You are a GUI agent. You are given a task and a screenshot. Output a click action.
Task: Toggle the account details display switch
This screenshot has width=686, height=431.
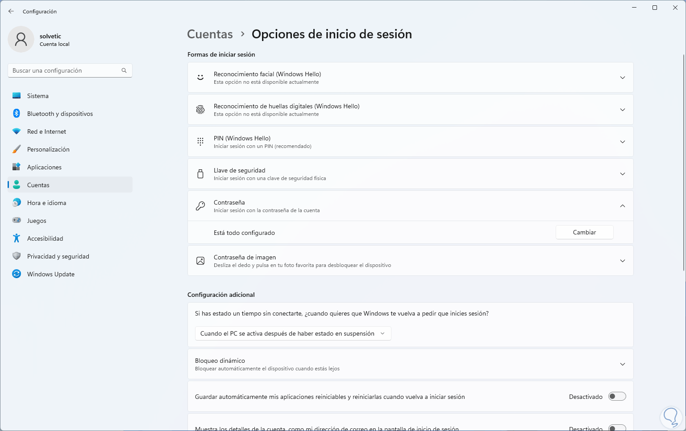coord(617,428)
